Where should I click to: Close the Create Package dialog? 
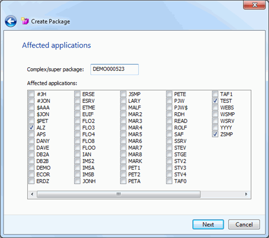pyautogui.click(x=254, y=5)
